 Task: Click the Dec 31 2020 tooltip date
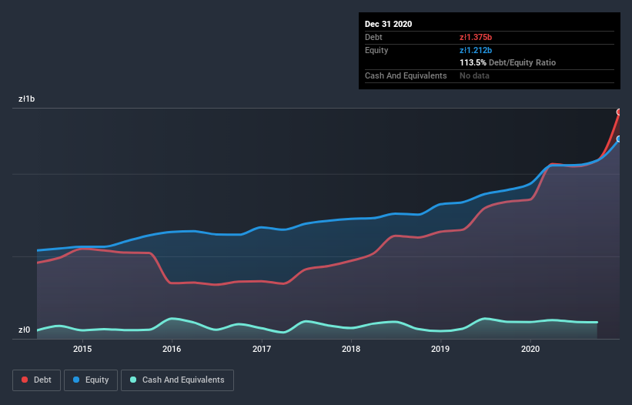click(388, 24)
